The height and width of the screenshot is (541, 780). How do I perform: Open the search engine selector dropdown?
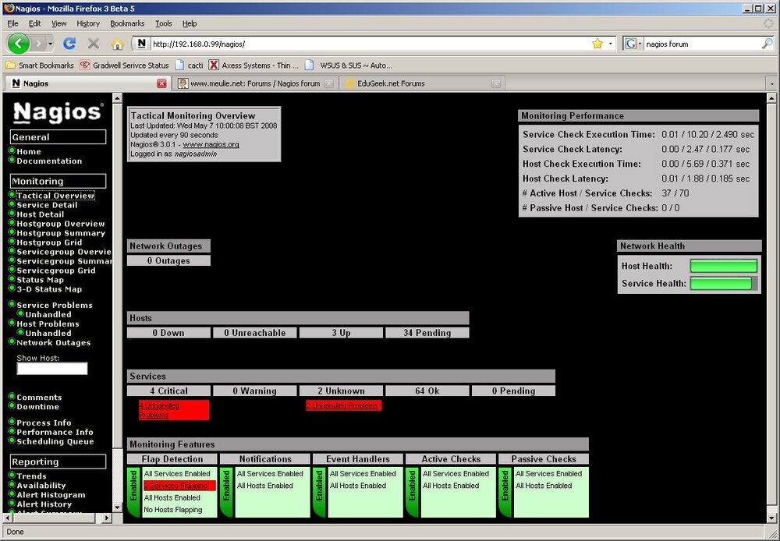633,44
